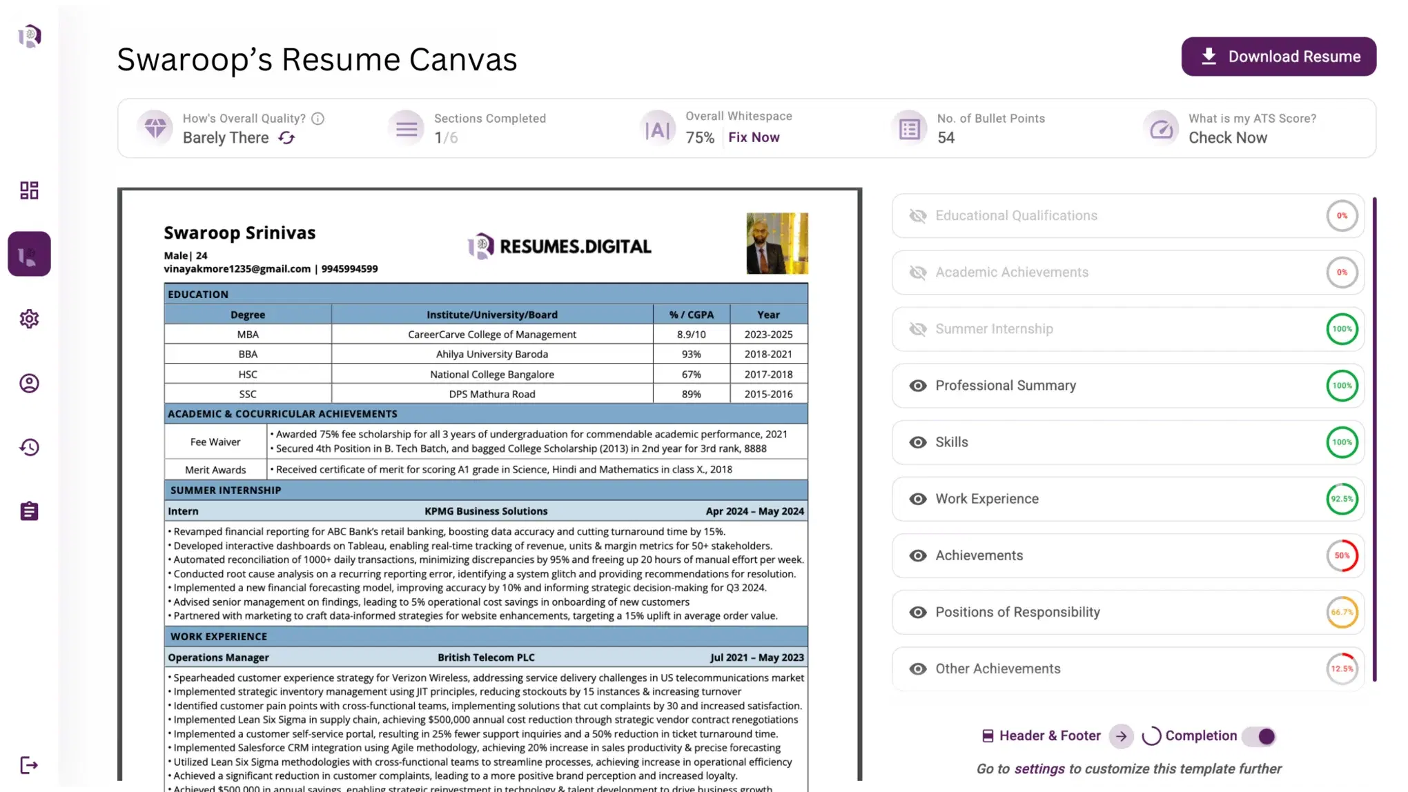The width and height of the screenshot is (1408, 792).
Task: Click the diamond quality icon
Action: [x=155, y=128]
